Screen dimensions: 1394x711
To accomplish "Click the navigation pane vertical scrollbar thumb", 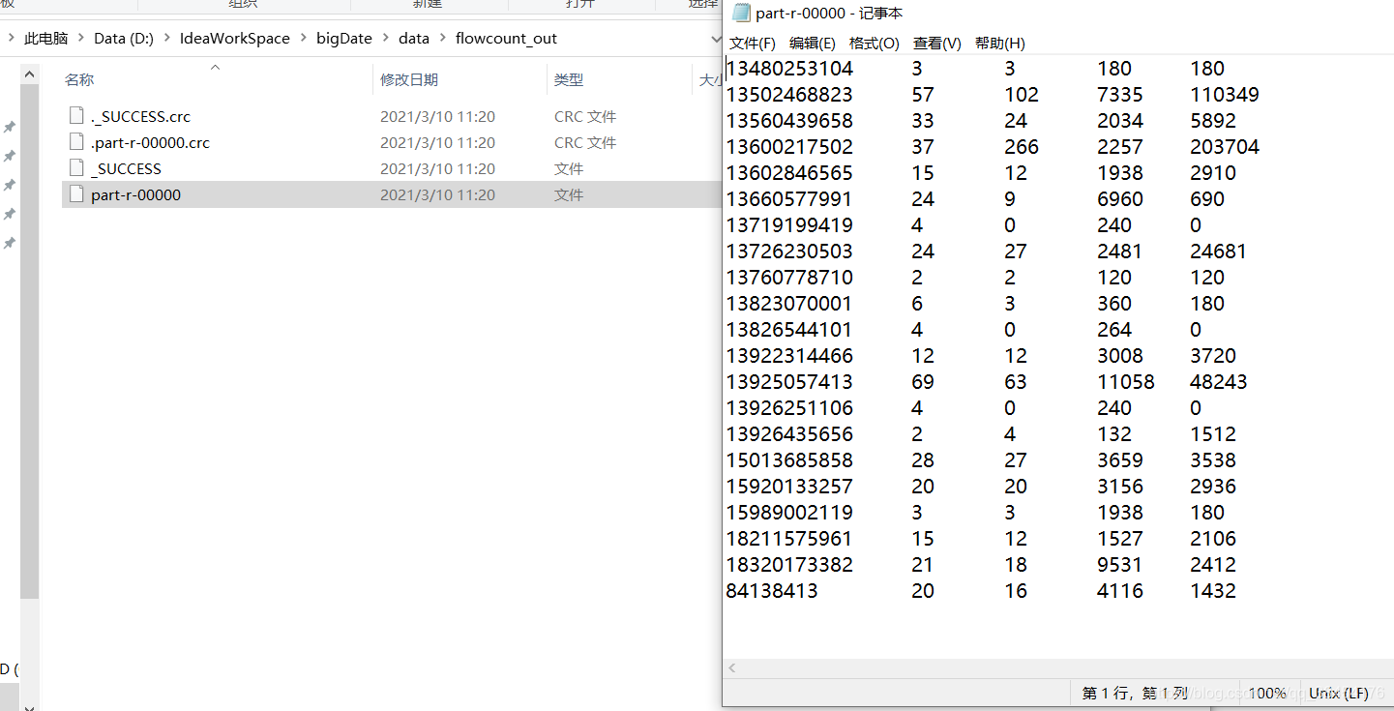I will point(30,341).
